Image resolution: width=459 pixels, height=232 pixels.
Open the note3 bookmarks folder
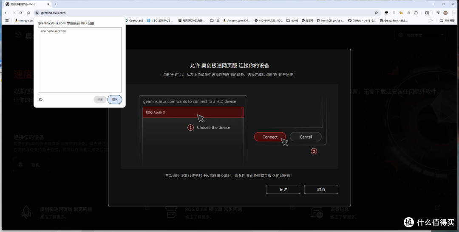tap(292, 20)
